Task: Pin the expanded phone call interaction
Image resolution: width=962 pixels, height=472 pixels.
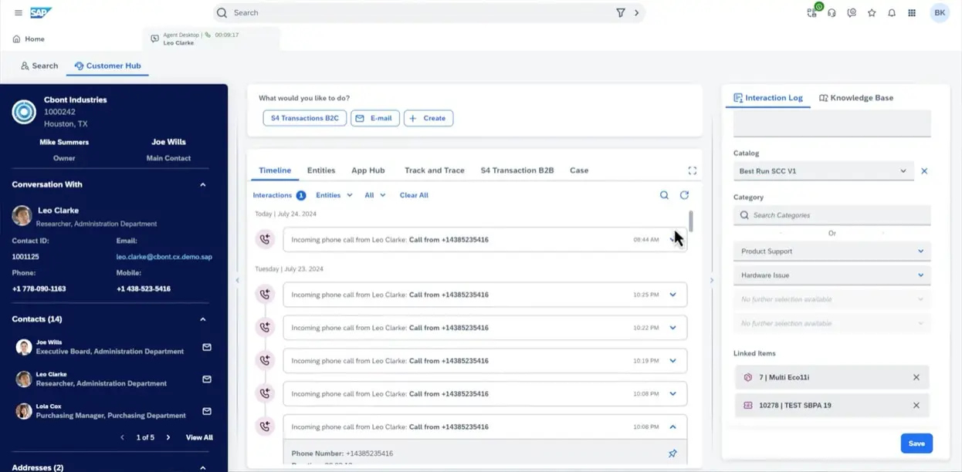Action: 672,453
